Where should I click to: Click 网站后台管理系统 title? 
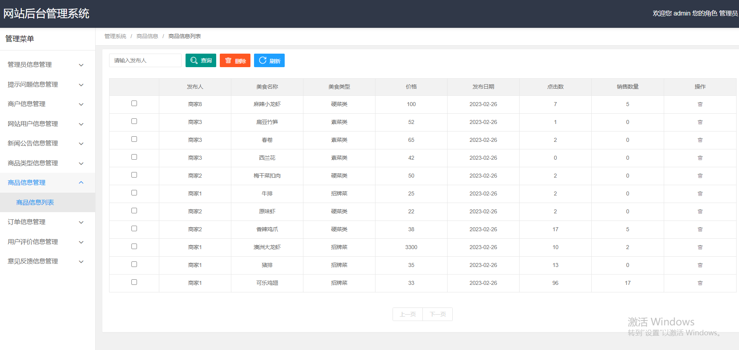[x=46, y=14]
